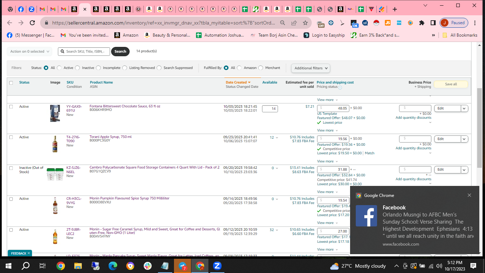Open Edit dropdown arrow for Torani Apple Syrup
Viewport: 485px width, 273px height.
[x=464, y=139]
